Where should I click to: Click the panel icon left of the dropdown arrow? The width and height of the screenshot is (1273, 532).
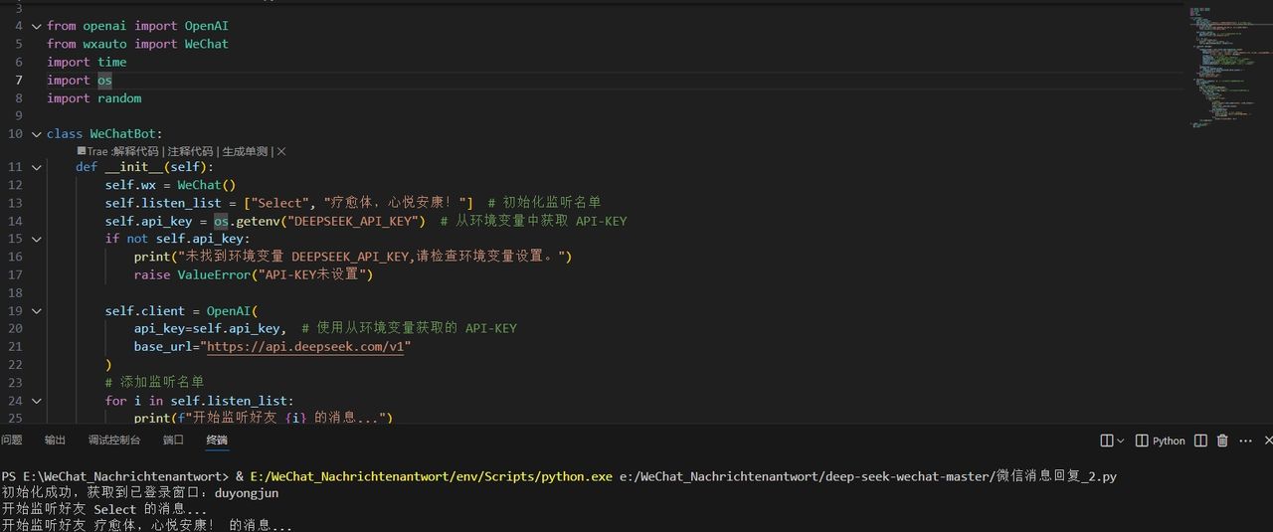pos(1107,441)
